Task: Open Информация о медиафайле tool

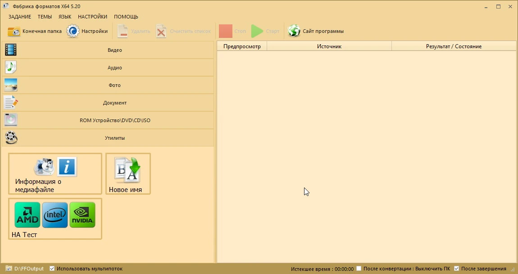Action: [x=55, y=174]
